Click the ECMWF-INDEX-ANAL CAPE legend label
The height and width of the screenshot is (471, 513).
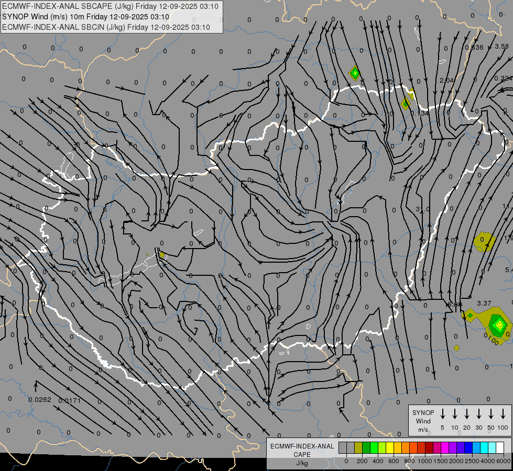[302, 450]
